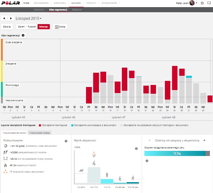Viewport: 213px width, 193px height.
Task: Switch to Podsumowanie treningu tab
Action: pos(40,133)
